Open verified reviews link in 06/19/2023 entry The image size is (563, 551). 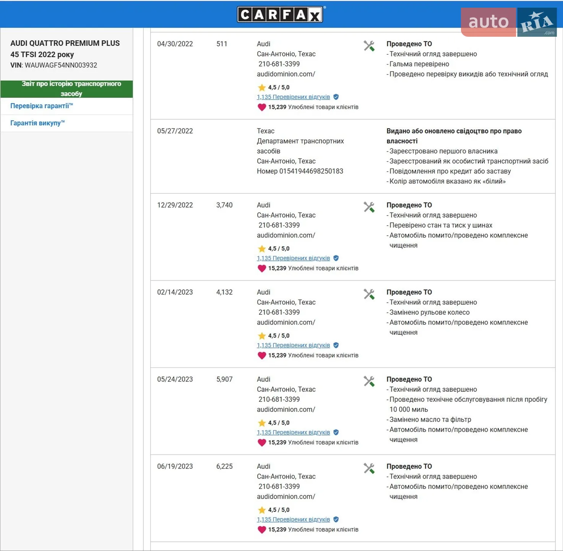293,520
